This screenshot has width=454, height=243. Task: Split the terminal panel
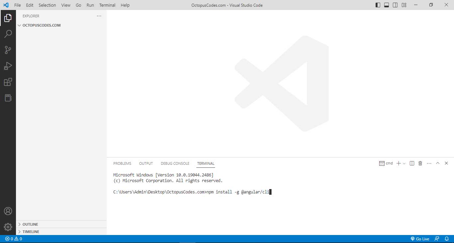(x=412, y=163)
